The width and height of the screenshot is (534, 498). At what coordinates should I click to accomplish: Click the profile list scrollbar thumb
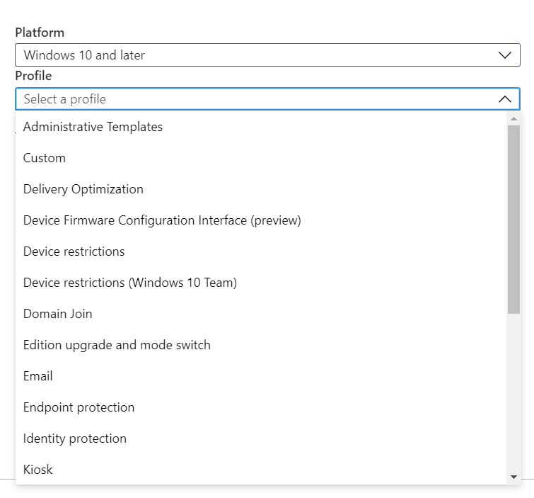pos(514,220)
